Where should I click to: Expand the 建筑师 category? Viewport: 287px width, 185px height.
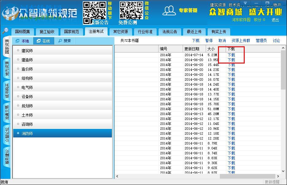coord(28,50)
